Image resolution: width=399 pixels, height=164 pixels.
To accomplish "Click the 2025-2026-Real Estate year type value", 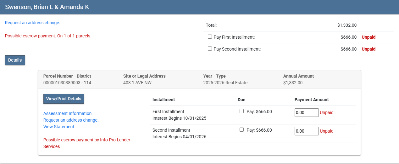I will [225, 83].
